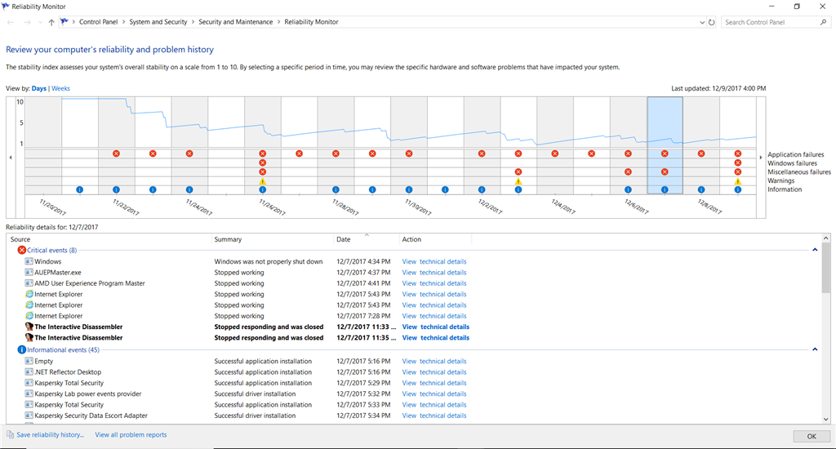Screen dimensions: 836x449
Task: Open the recent locations dropdown arrow
Action: pos(40,22)
